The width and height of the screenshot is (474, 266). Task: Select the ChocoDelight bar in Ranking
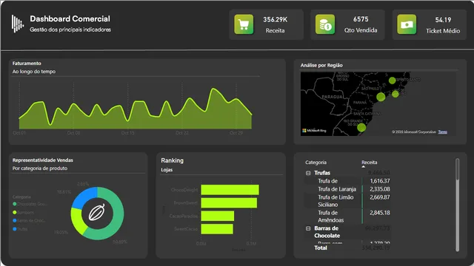(x=230, y=190)
